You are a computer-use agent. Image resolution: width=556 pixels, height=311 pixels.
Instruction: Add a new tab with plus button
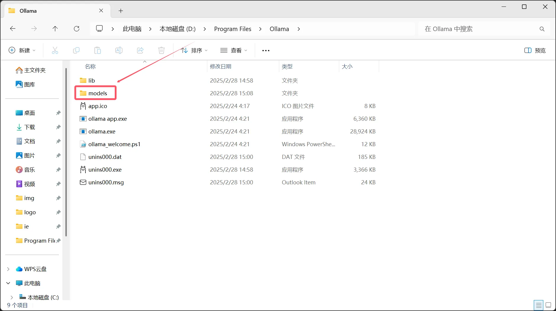[121, 11]
